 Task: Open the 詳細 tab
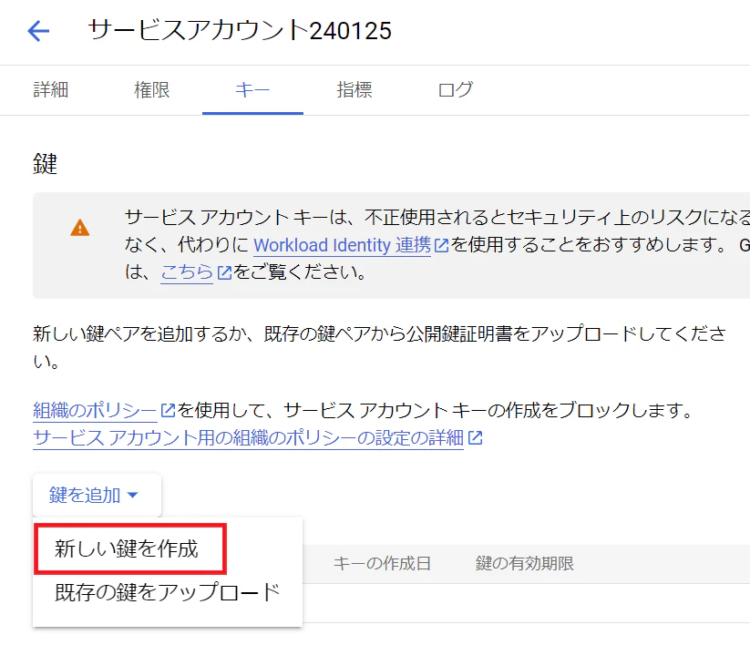pos(51,89)
